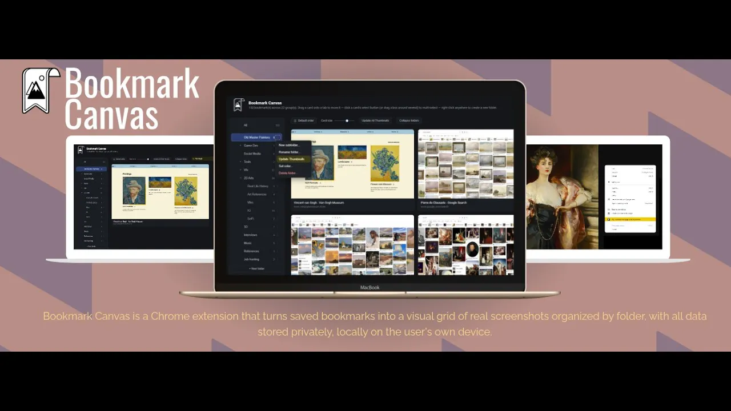Open the Van Gogh Museum bookmark thumbnail

[352, 164]
